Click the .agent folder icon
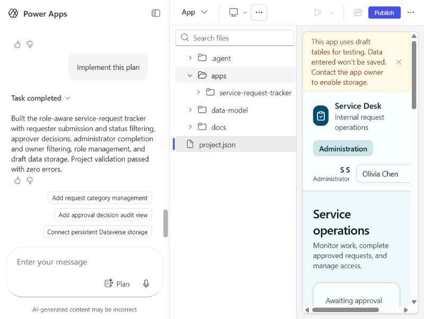 click(202, 58)
